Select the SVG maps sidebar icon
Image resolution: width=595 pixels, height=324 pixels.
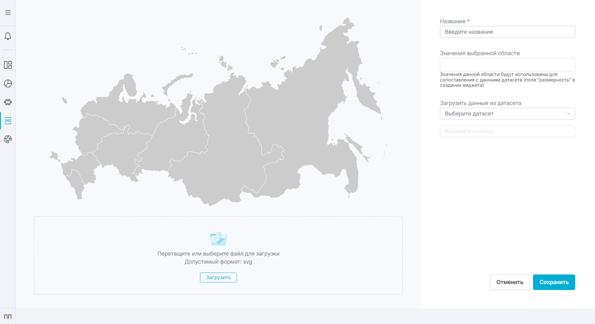tap(8, 121)
